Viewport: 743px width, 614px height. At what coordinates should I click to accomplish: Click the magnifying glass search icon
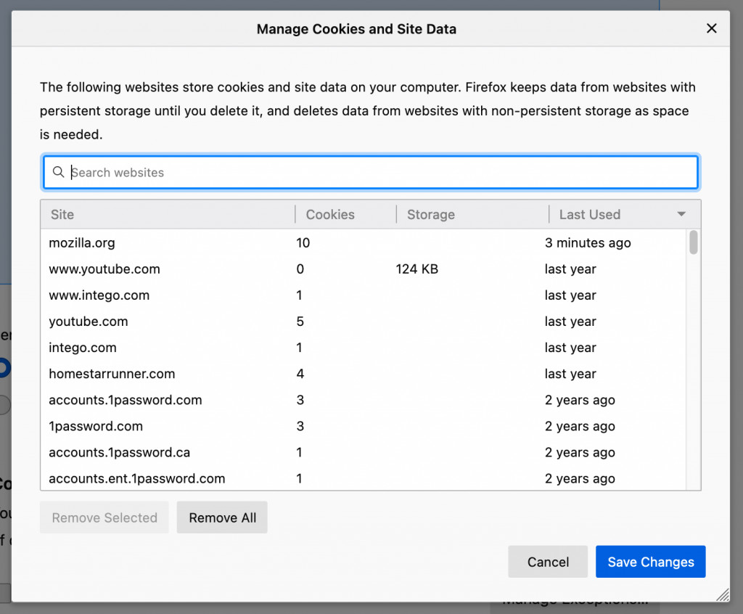pos(59,172)
